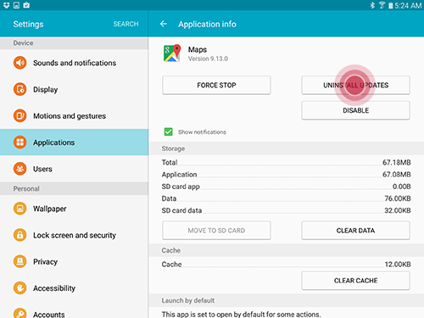The width and height of the screenshot is (424, 318).
Task: Select the Applications grid icon
Action: click(x=20, y=142)
